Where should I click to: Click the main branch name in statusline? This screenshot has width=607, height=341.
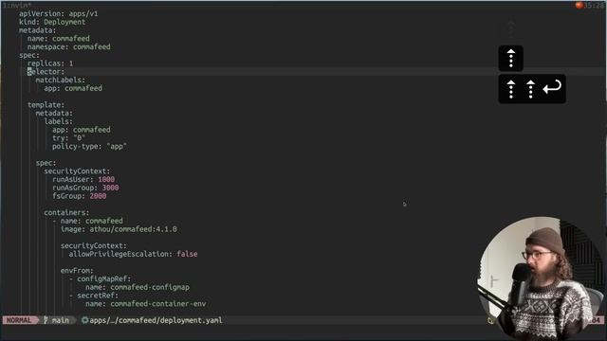61,320
